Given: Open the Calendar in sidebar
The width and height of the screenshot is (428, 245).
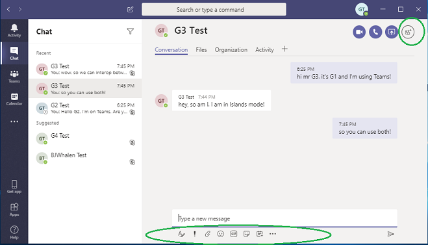Looking at the screenshot, I should [14, 99].
